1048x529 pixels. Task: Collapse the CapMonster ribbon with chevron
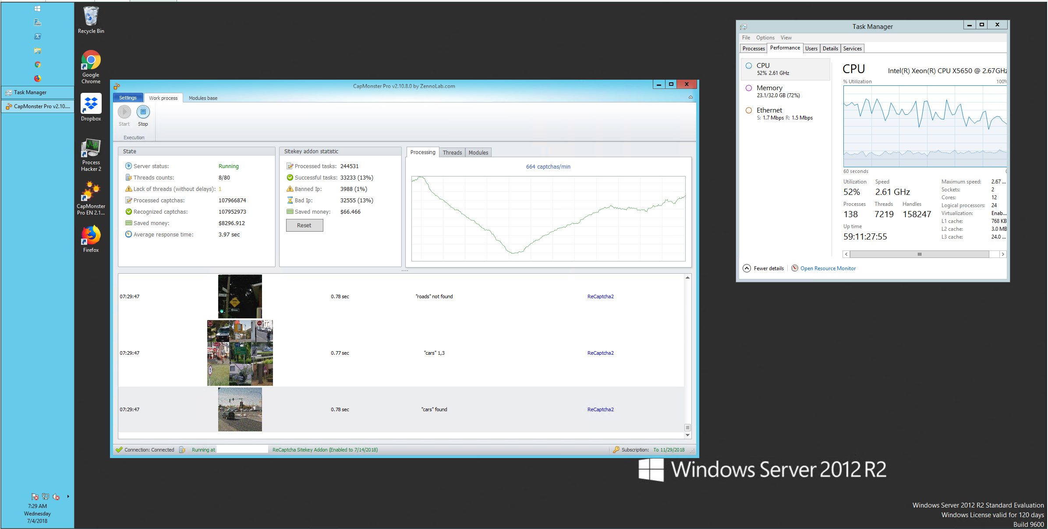pos(690,97)
